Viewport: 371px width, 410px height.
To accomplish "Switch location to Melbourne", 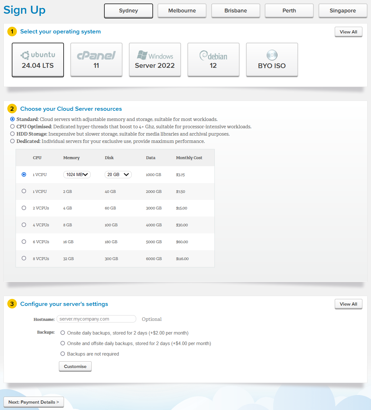I will pyautogui.click(x=182, y=11).
